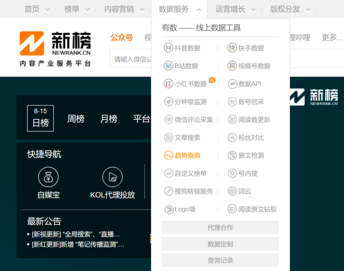Viewport: 344px width, 271px height.
Task: Click the 快捷导航 heading
Action: click(44, 154)
